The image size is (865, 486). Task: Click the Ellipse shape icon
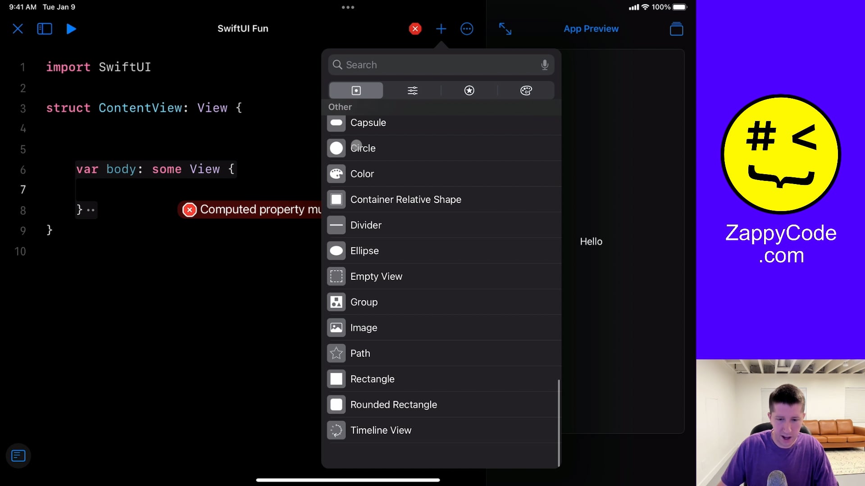point(336,251)
